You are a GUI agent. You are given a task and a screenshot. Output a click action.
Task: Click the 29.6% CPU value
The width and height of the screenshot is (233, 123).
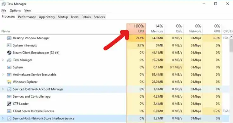tap(140, 38)
